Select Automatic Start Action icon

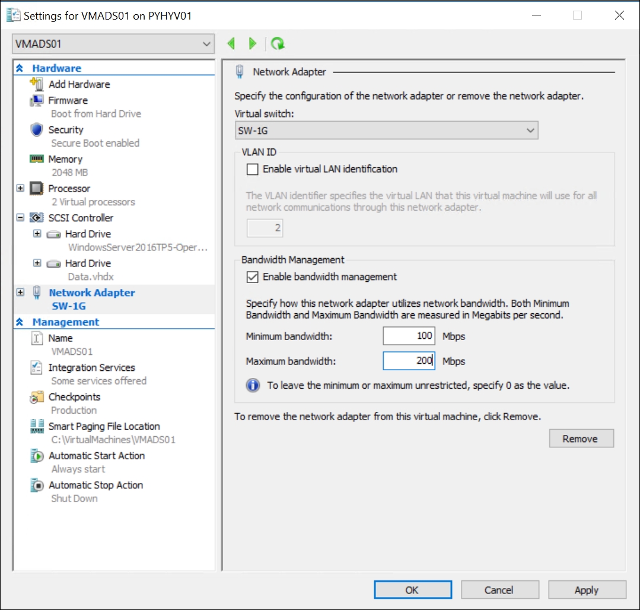pos(37,456)
